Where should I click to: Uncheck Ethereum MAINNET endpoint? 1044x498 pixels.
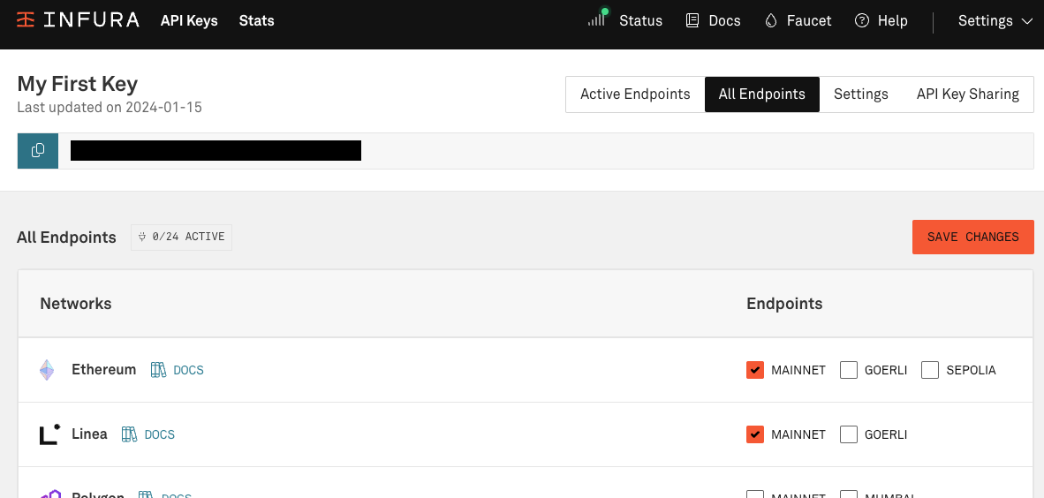(755, 370)
